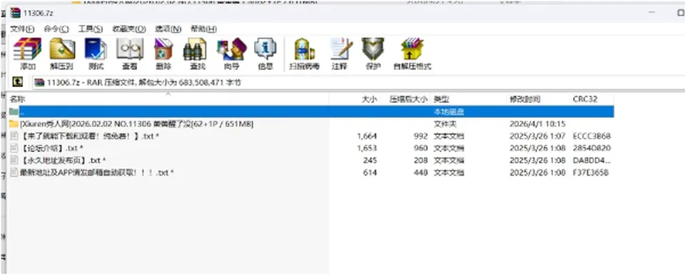Open the 帮助(H) menu
This screenshot has height=275, width=685.
tap(203, 29)
